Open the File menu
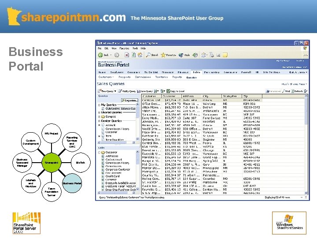The height and width of the screenshot is (238, 317). [x=100, y=48]
